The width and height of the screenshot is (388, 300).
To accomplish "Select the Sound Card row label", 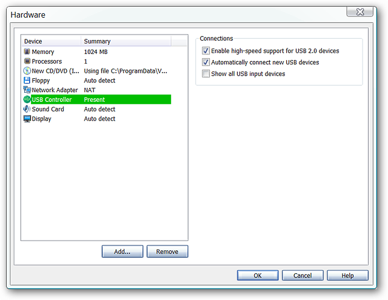I will [x=48, y=109].
